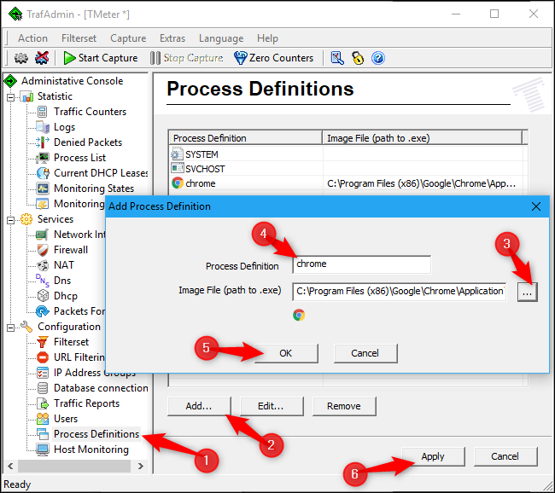
Task: Click the Apply button
Action: pos(432,456)
